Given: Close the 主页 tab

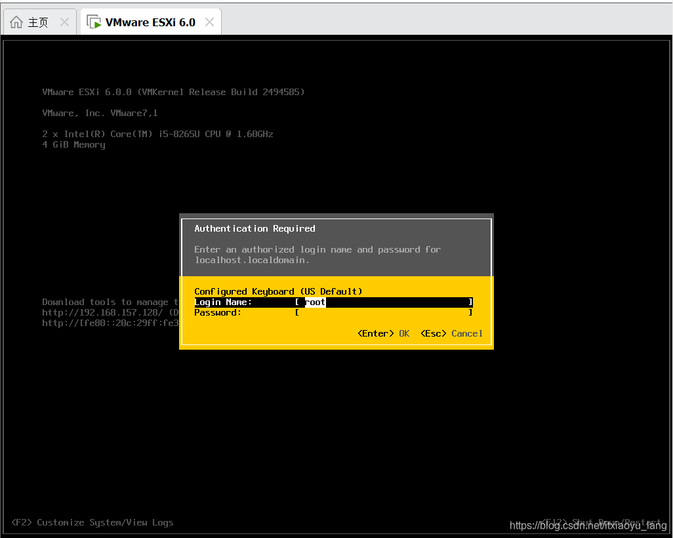Looking at the screenshot, I should pos(64,22).
